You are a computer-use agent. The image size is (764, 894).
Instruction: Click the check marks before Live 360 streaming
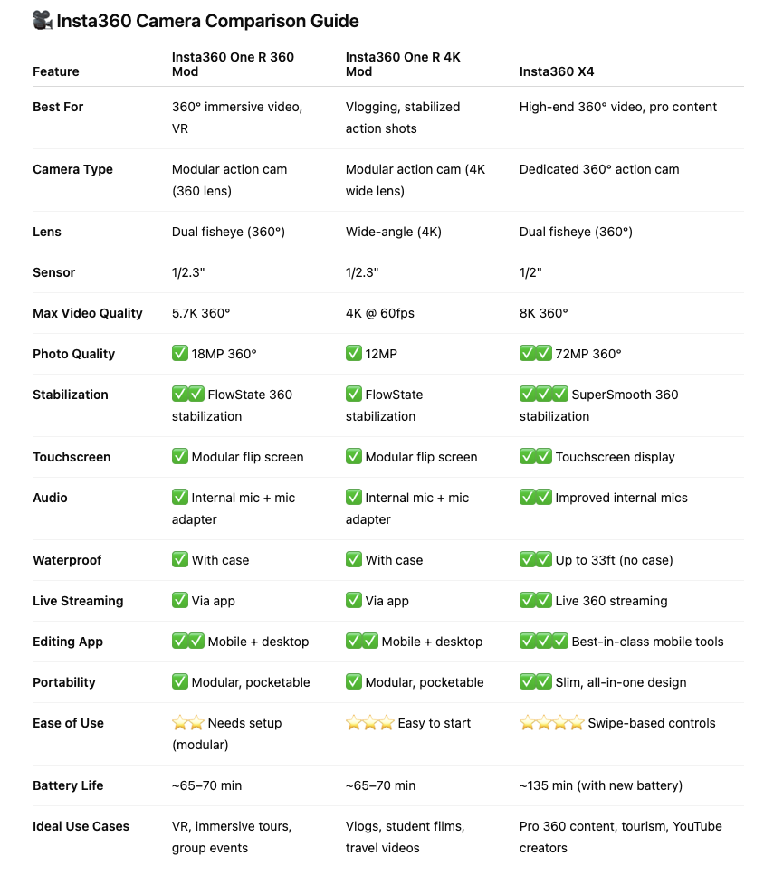pyautogui.click(x=536, y=600)
